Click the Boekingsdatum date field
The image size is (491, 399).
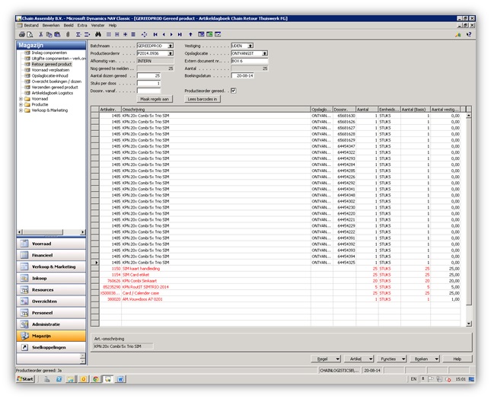[242, 76]
